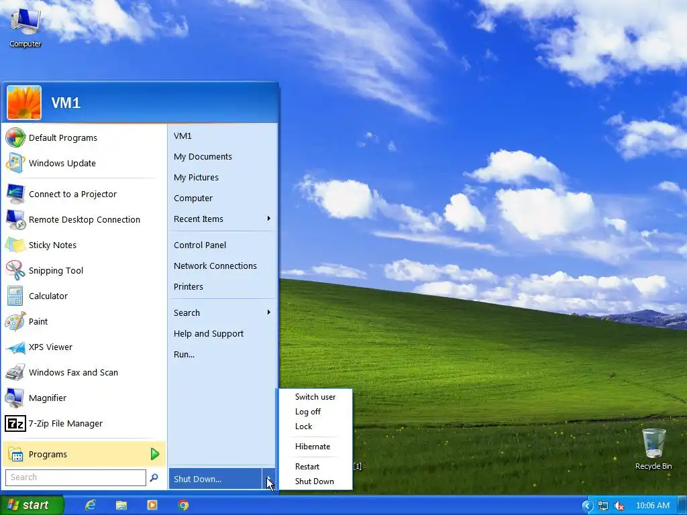This screenshot has width=687, height=515.
Task: Choose Hibernate in the power menu
Action: coord(315,447)
